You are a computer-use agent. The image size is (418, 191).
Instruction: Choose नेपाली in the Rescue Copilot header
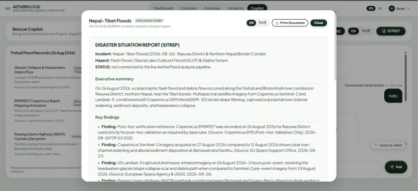pyautogui.click(x=366, y=31)
